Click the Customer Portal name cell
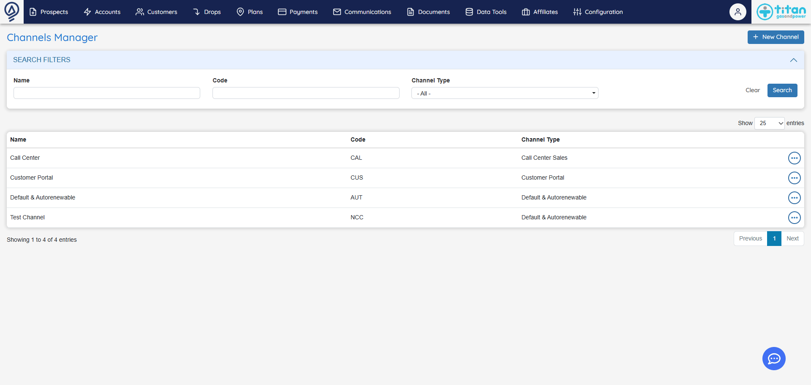This screenshot has width=811, height=385. [x=32, y=177]
